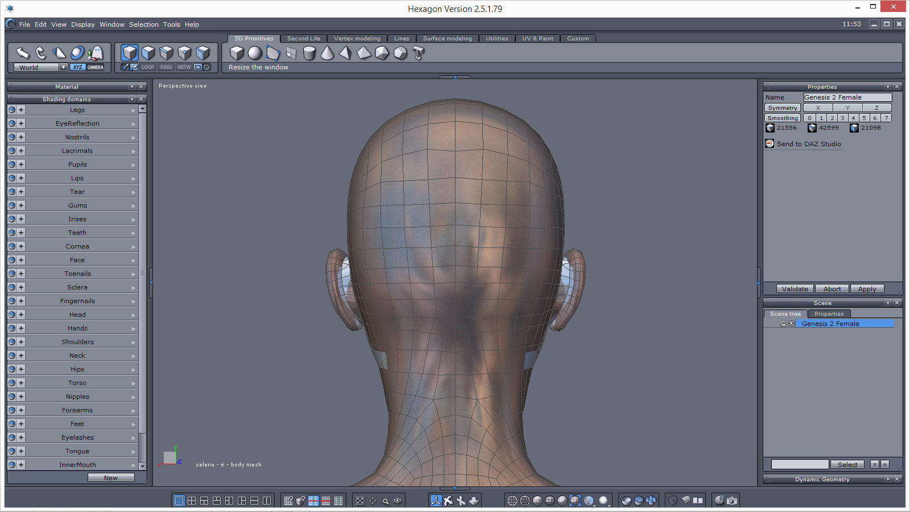Screen dimensions: 910x512
Task: Click the Teeth material sphere swatch
Action: coord(12,233)
